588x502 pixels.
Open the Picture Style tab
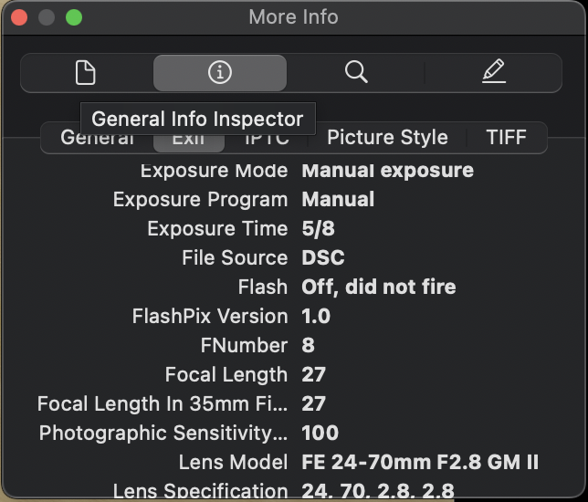(x=387, y=137)
